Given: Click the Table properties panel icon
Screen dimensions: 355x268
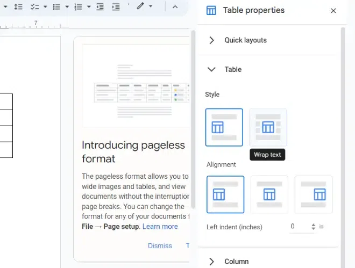Looking at the screenshot, I should pyautogui.click(x=211, y=10).
